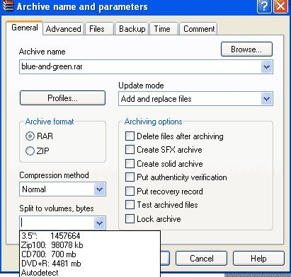Image resolution: width=291 pixels, height=277 pixels.
Task: Collapse the Split to volumes dropdown arrow
Action: [x=100, y=223]
